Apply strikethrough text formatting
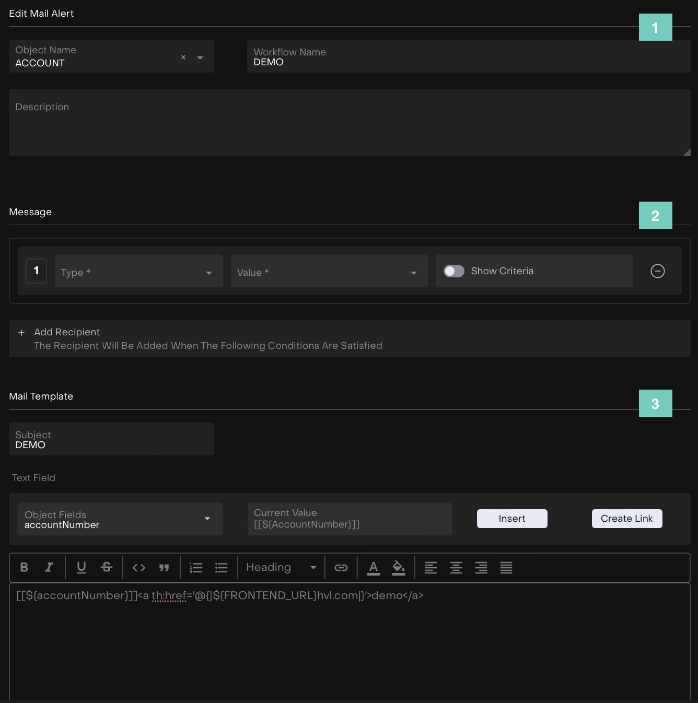698x703 pixels. pyautogui.click(x=107, y=567)
